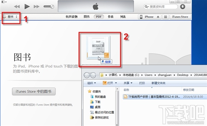Select 本地磁盘 (C:) in the address path
The width and height of the screenshot is (207, 126).
click(131, 75)
